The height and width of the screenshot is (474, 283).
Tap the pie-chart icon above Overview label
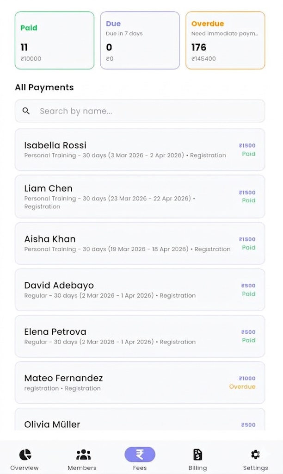coord(25,454)
